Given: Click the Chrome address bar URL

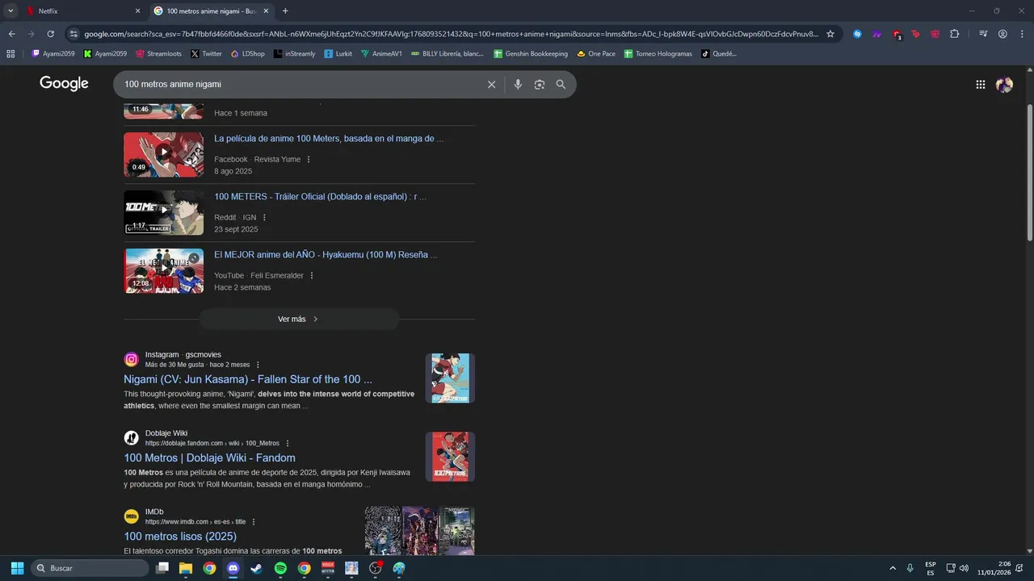Looking at the screenshot, I should [451, 34].
